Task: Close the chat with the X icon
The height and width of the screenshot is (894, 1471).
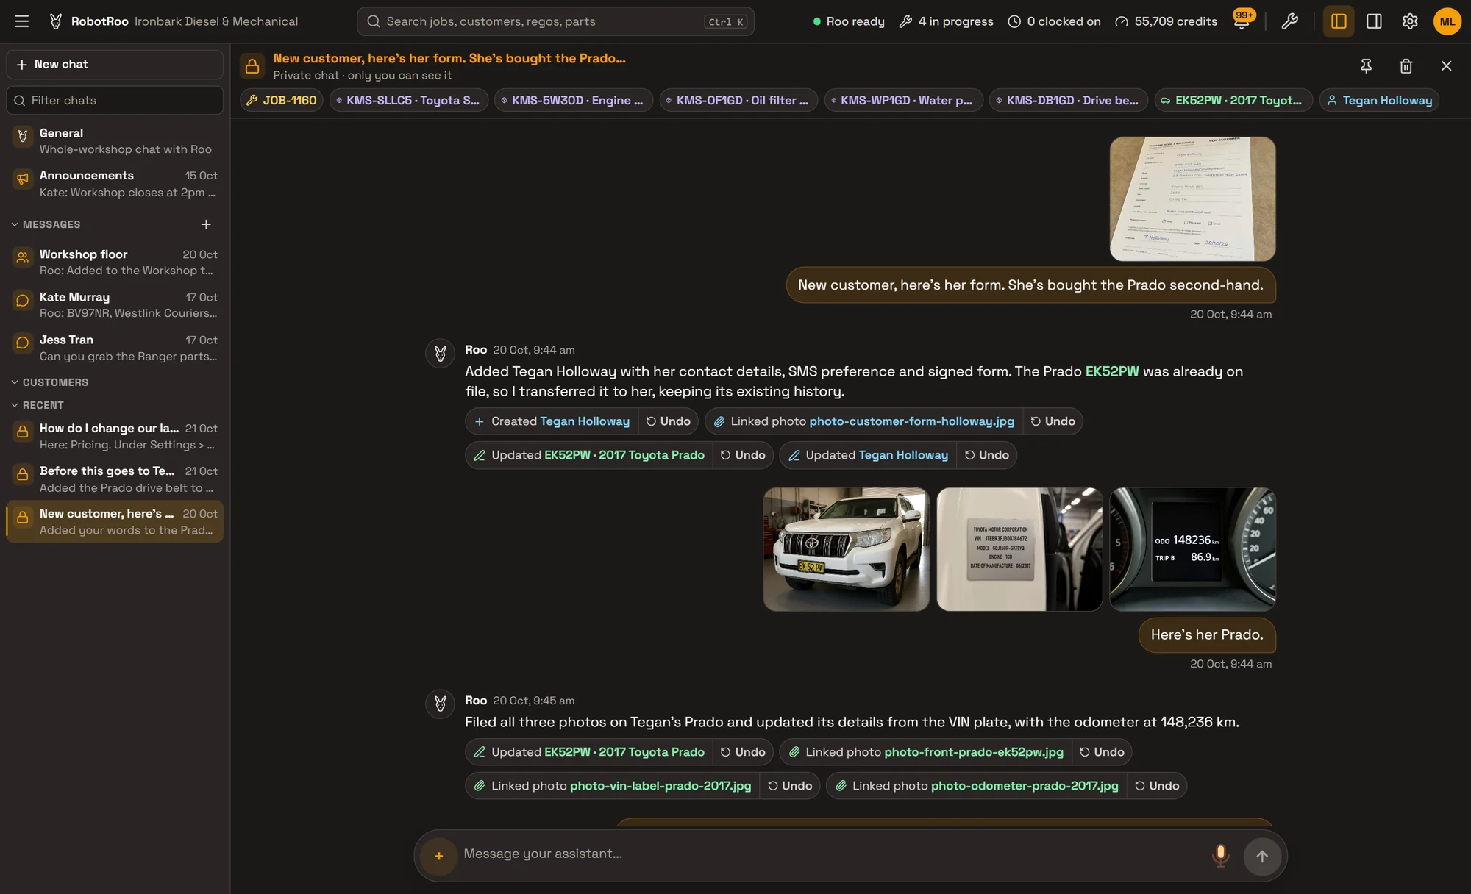Action: 1446,66
